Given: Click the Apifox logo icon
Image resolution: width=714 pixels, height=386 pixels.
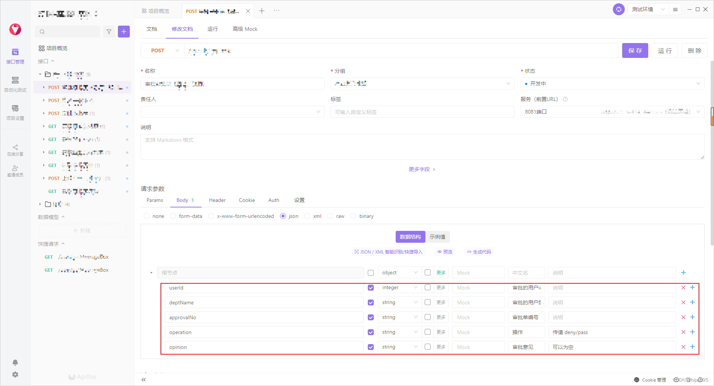Looking at the screenshot, I should 15,29.
